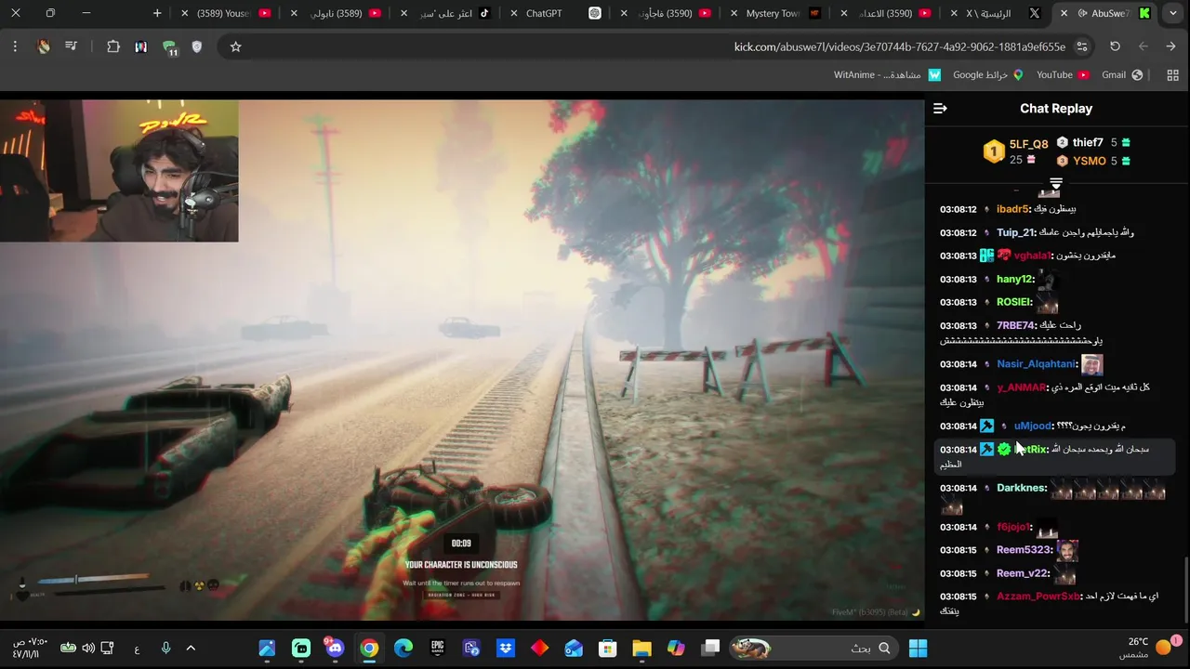The height and width of the screenshot is (669, 1190).
Task: Open Microsoft Store from taskbar
Action: 607,648
